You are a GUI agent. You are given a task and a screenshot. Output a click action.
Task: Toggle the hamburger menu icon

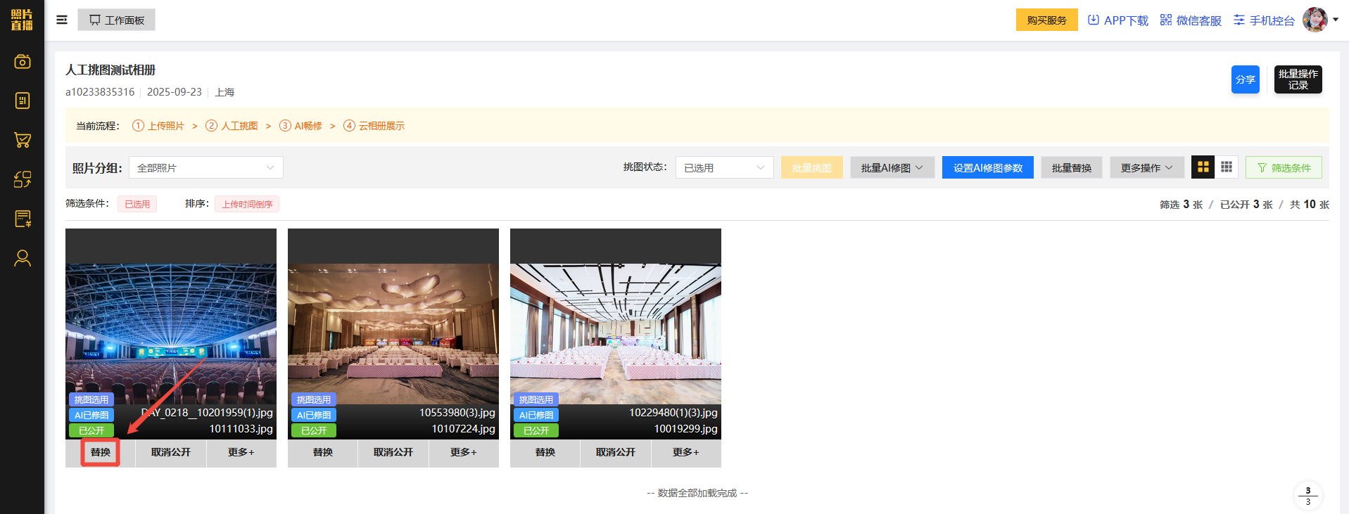click(x=62, y=20)
